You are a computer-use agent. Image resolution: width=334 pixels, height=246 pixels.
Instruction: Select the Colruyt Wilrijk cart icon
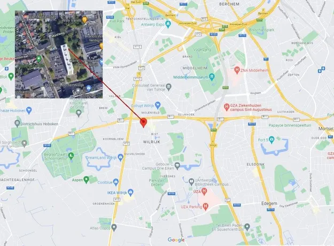coord(158,105)
